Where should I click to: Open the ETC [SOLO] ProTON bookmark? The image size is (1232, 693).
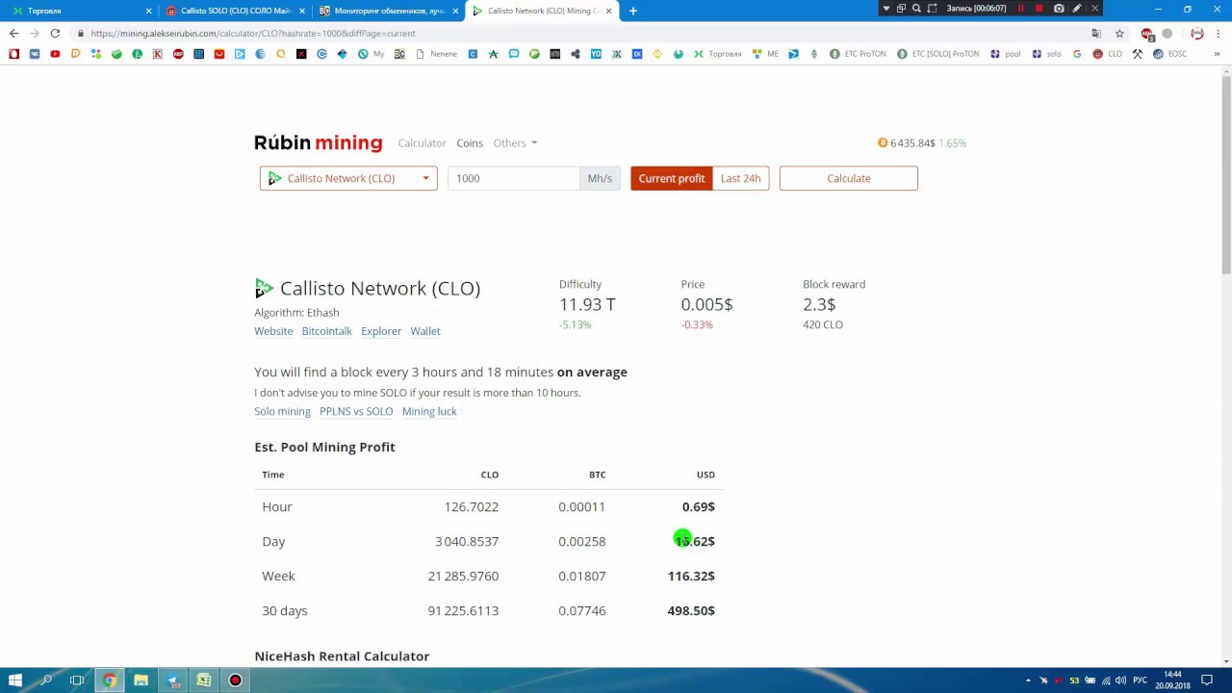click(x=937, y=54)
